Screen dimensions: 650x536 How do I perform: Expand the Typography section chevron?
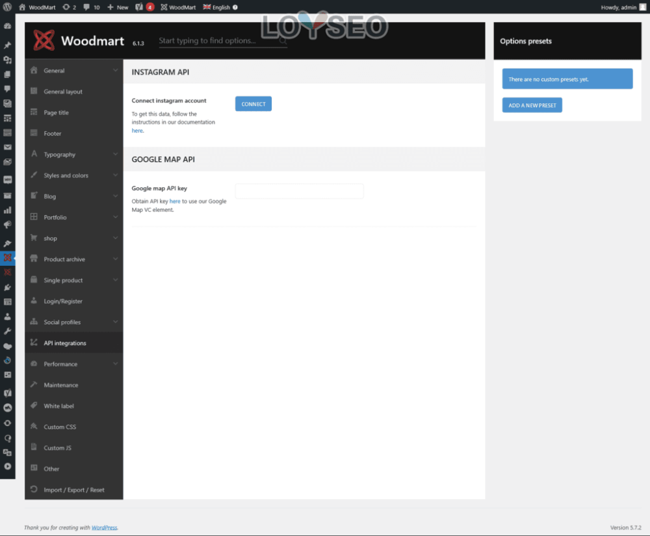point(115,154)
